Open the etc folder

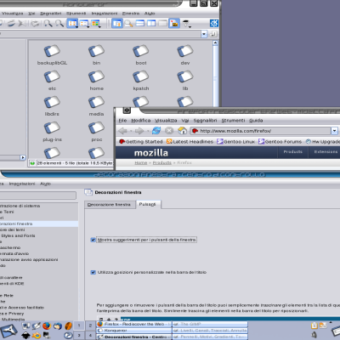click(x=52, y=81)
